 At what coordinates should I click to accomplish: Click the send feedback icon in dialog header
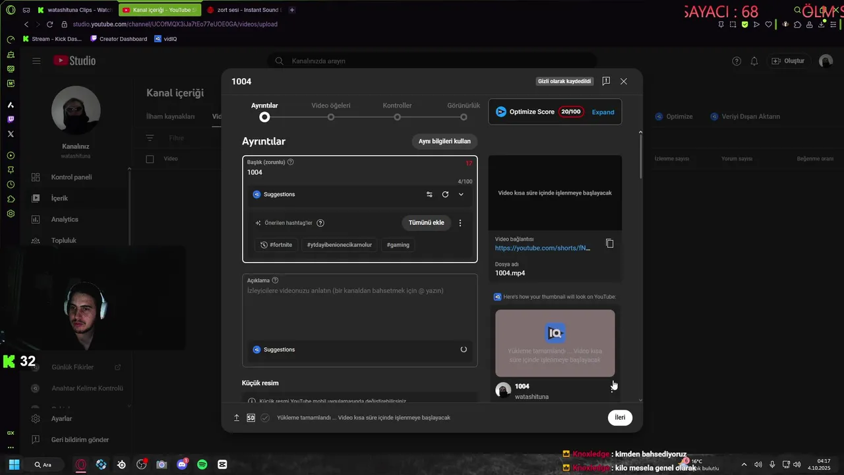point(606,81)
